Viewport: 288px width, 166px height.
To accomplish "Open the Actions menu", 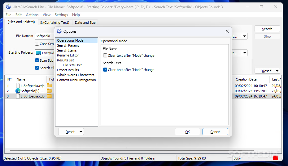I will tap(32, 15).
